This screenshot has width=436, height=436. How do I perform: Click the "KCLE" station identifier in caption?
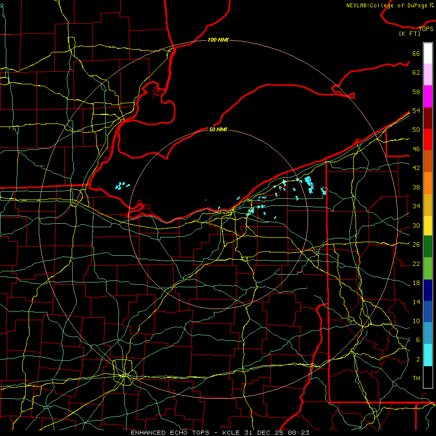pos(231,433)
